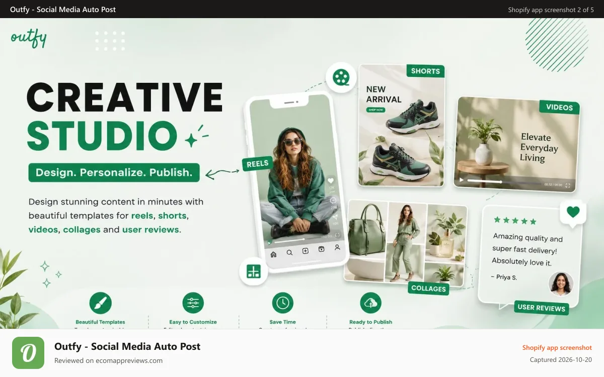Click the Beautiful Templates label

point(100,322)
